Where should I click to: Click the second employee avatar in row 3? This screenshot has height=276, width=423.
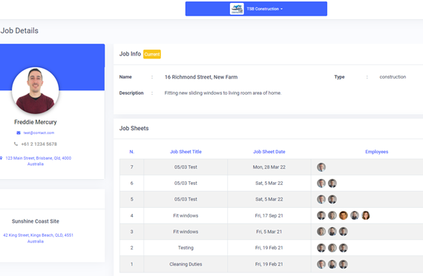(332, 232)
